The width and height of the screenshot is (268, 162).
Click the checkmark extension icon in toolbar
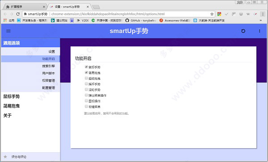[x=226, y=14]
